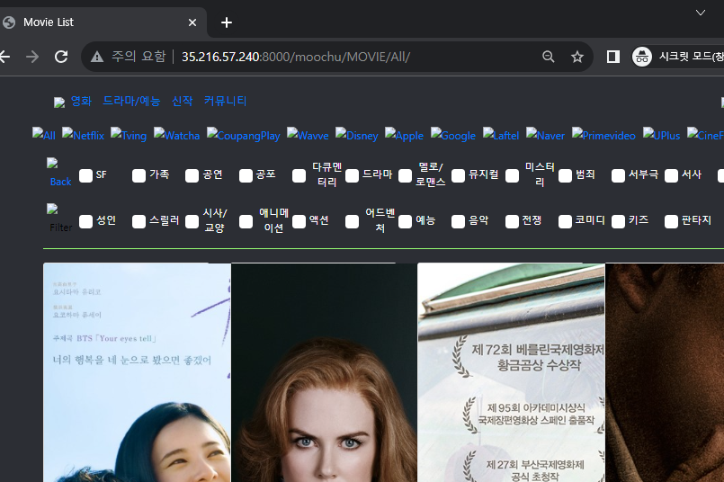Open the 커뮤니티 menu link
This screenshot has width=724, height=482.
226,101
